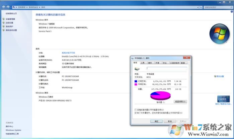The height and width of the screenshot is (139, 234).
Task: Close the disk properties dialog
Action: pyautogui.click(x=187, y=58)
